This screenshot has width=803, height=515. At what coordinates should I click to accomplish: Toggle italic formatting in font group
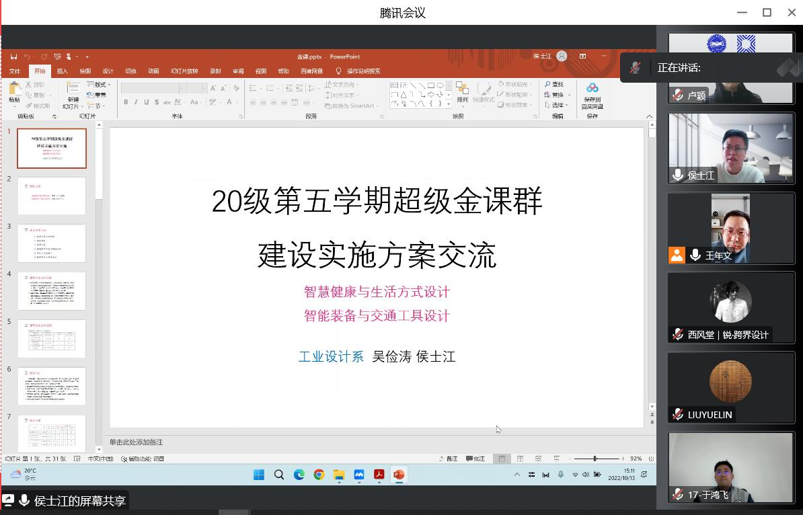[x=136, y=102]
